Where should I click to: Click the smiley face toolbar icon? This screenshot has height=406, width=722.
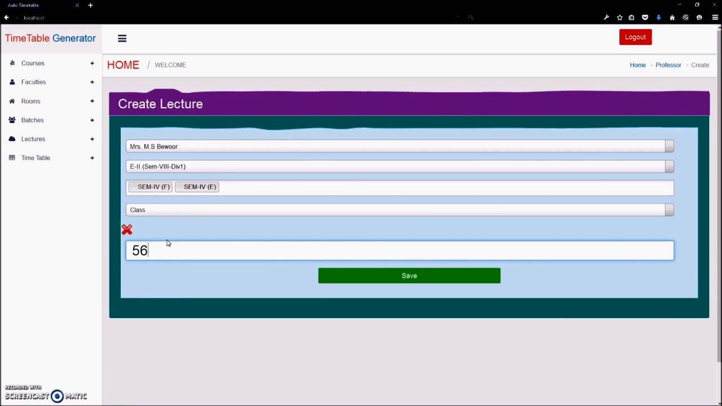coord(699,17)
